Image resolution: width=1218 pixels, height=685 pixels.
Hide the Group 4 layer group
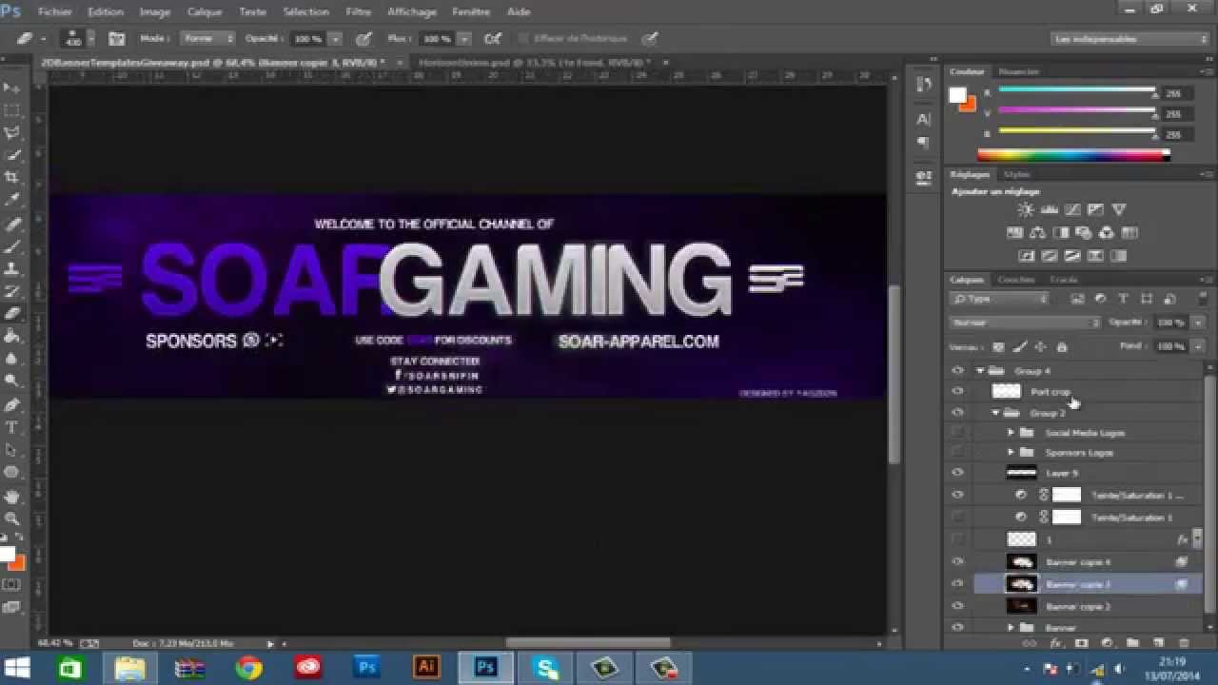(x=957, y=371)
